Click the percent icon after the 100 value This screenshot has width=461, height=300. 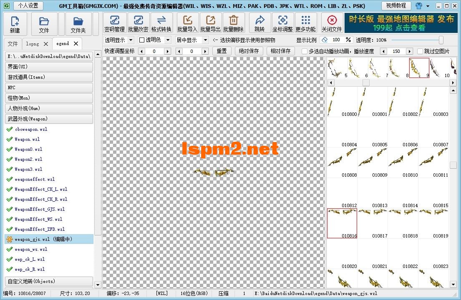348,40
